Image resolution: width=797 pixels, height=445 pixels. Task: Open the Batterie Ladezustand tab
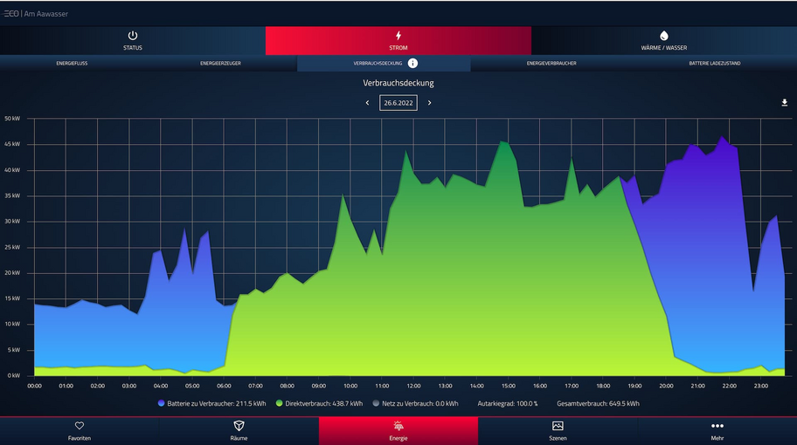click(x=714, y=64)
